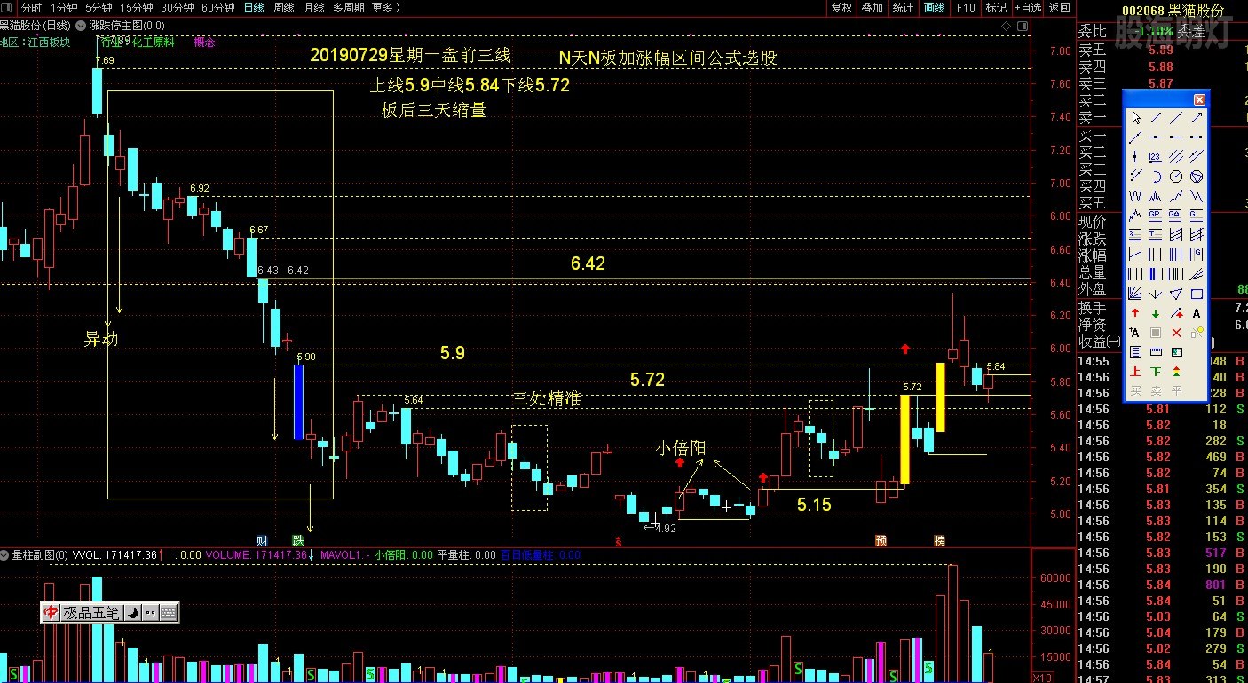Select the 周线 weekly chart tab

(x=283, y=7)
